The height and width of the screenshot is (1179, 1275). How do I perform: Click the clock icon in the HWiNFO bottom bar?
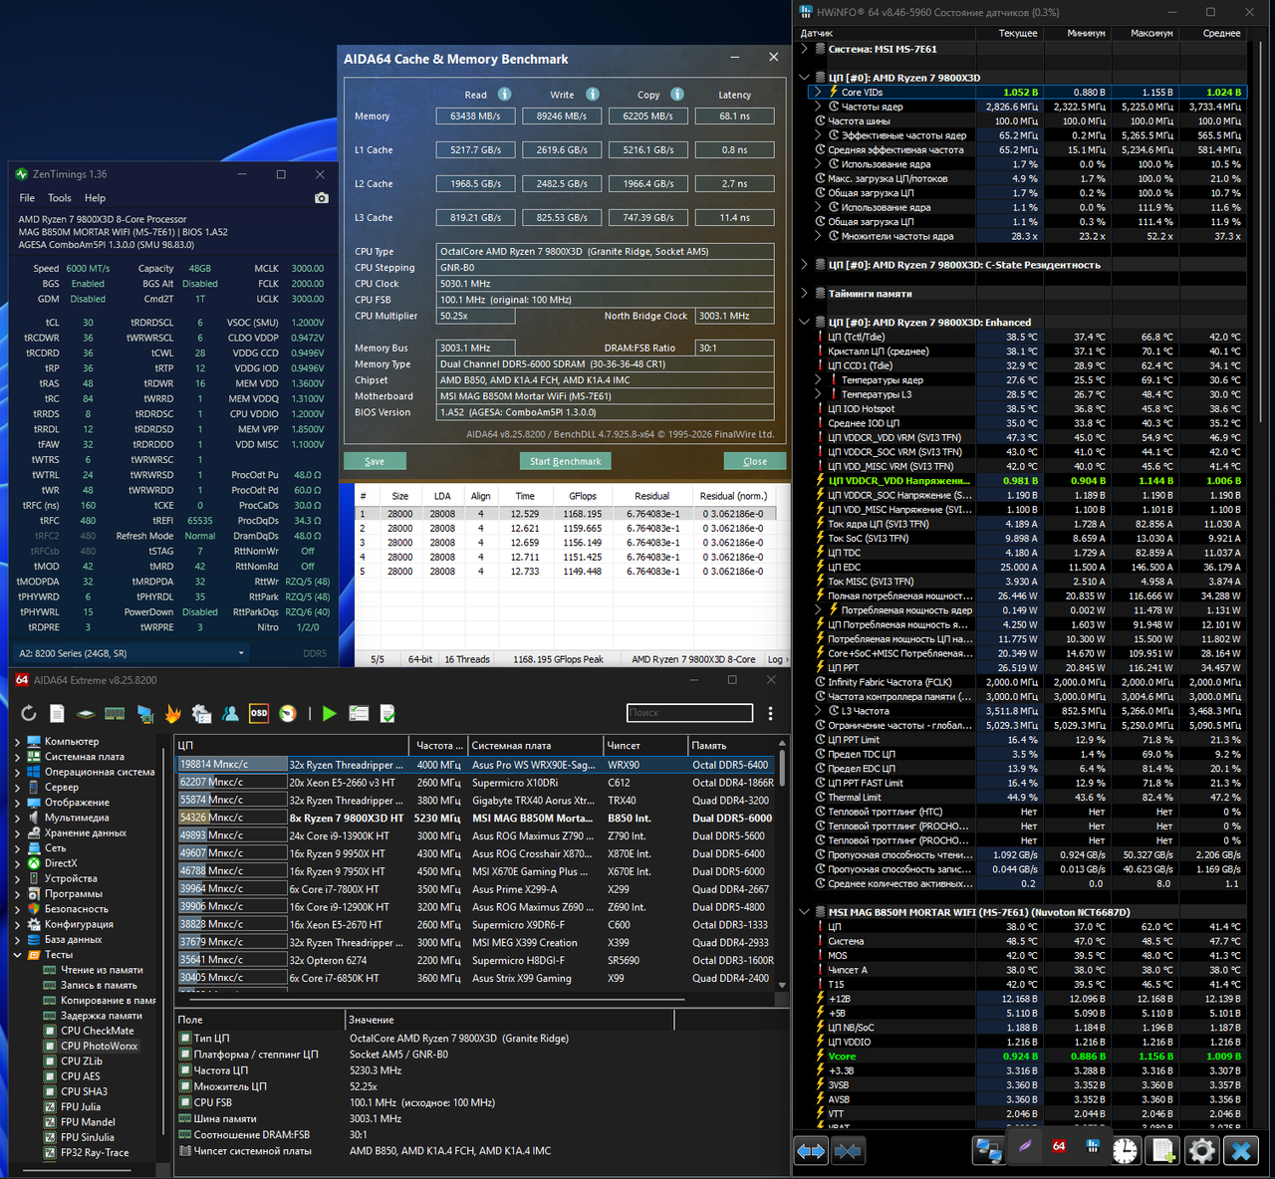pos(1126,1151)
